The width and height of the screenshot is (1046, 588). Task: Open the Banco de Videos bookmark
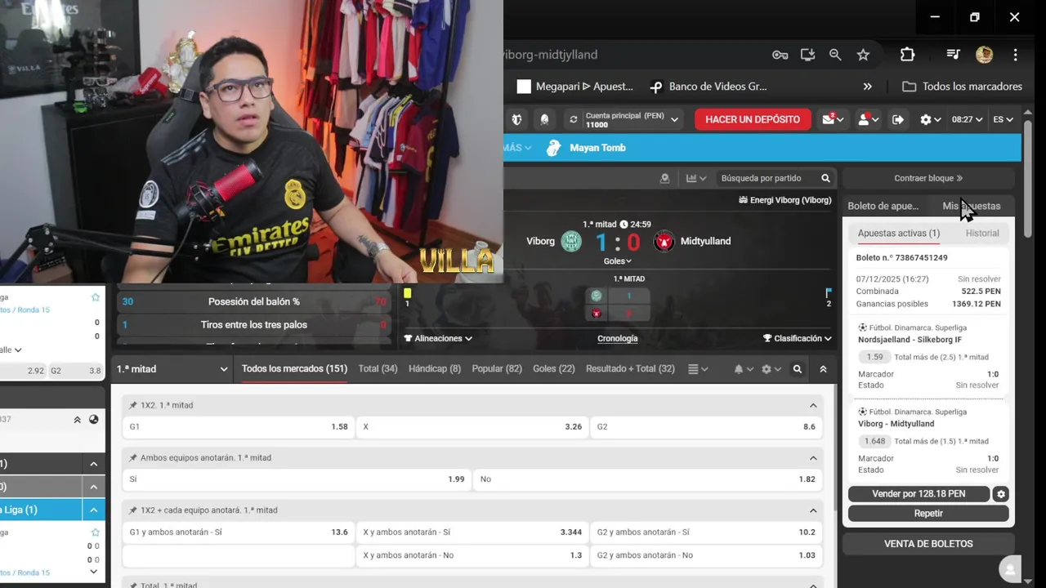pos(709,87)
